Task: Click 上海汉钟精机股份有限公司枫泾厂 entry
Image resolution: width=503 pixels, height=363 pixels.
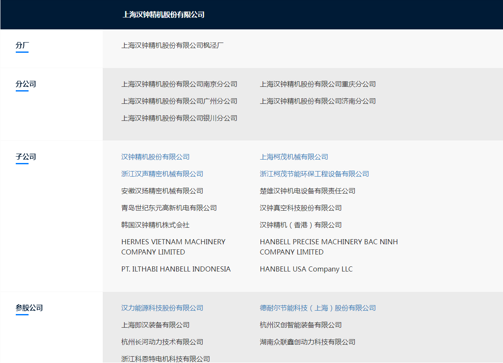Action: click(173, 46)
